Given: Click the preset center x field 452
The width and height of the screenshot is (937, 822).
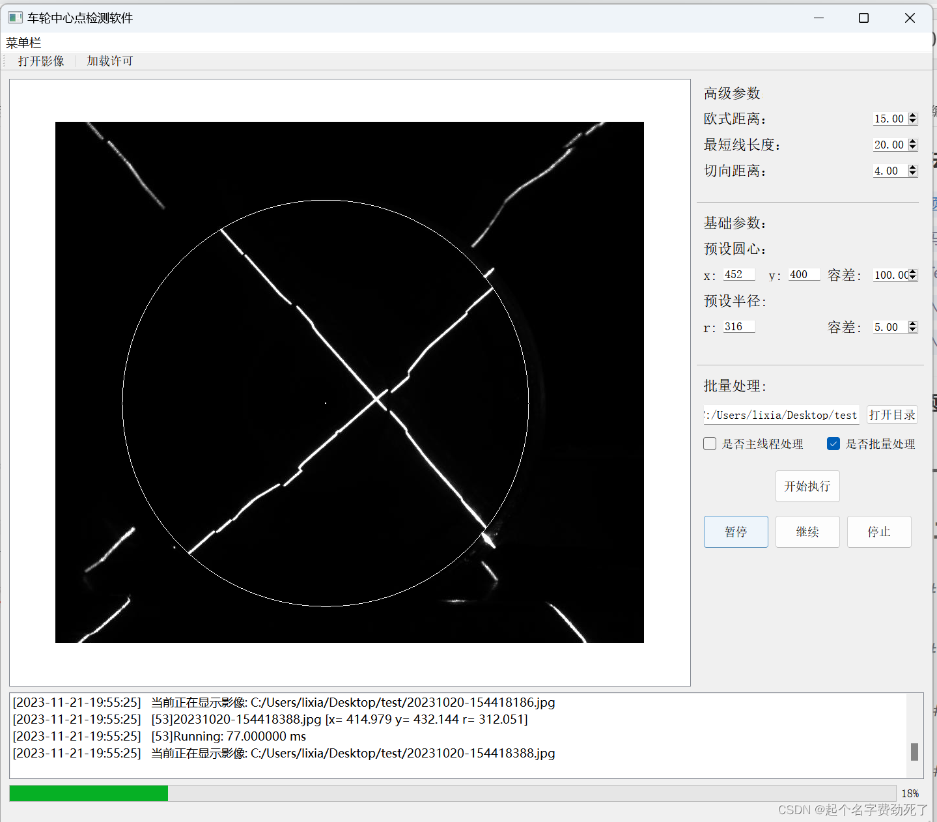Looking at the screenshot, I should click(x=739, y=275).
